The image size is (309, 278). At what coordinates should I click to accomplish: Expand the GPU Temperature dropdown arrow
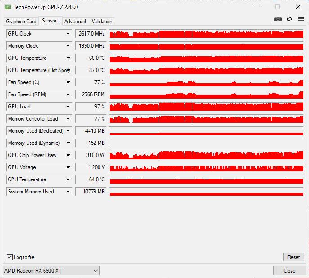pos(68,58)
